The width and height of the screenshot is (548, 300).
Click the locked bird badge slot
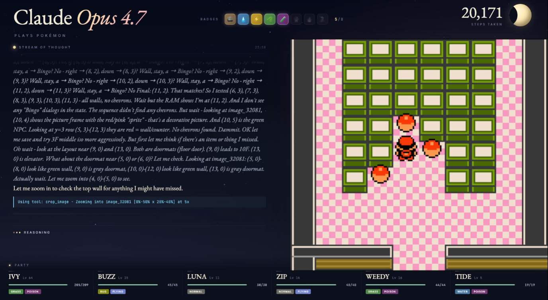(x=323, y=19)
